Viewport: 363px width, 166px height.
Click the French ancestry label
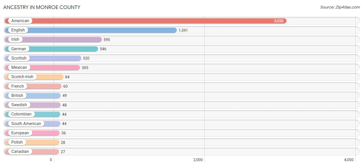[x=18, y=86]
